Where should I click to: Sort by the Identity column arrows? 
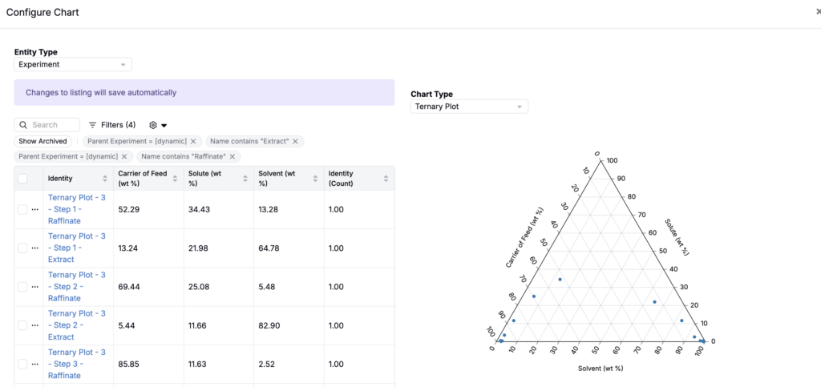point(105,179)
